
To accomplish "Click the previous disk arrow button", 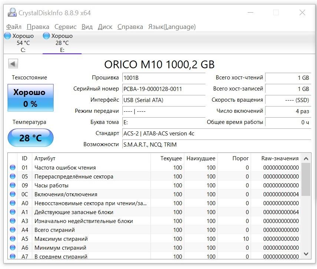I will pos(13,64).
